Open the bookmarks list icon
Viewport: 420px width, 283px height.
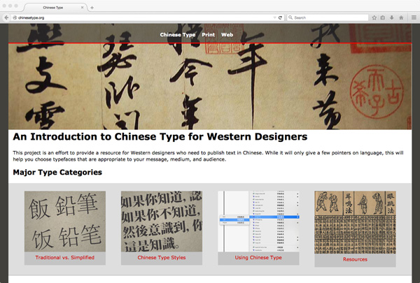tap(383, 17)
